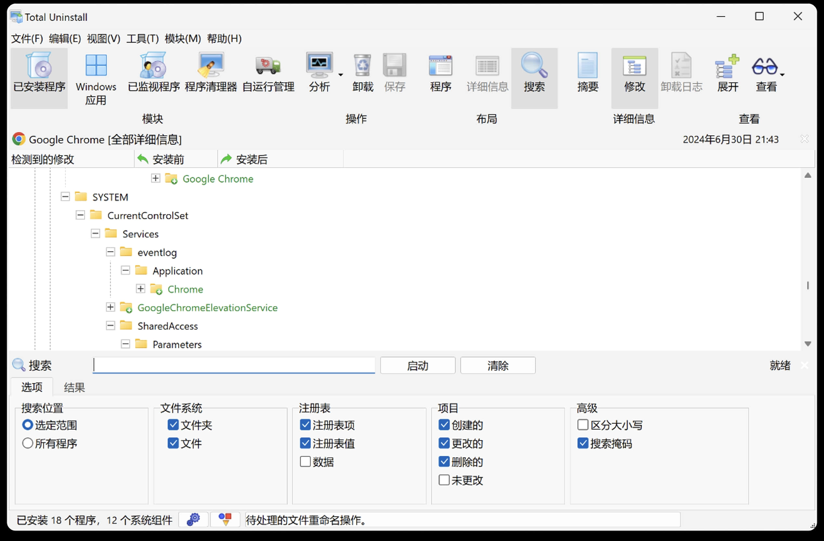Select the Windows Apps (Windows 应用) module icon
The height and width of the screenshot is (541, 824).
[96, 66]
